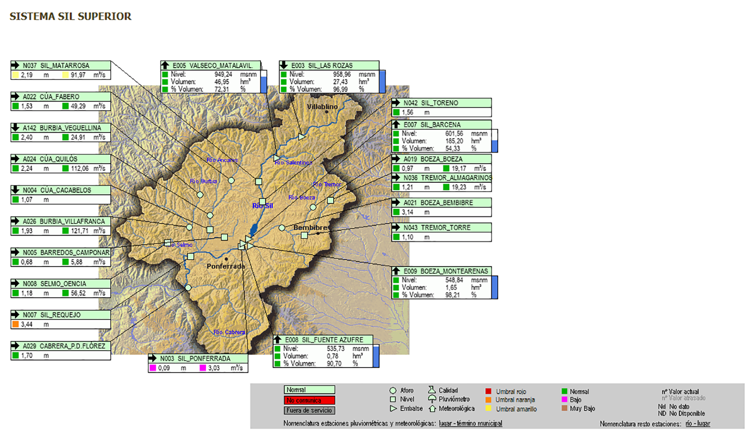Click the down arrow icon of E003 SIL_LAS ROZAS

point(284,65)
